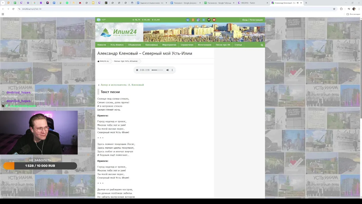Bookmark this page with star icon
Viewport: 362px width, 204px height.
pos(334,9)
